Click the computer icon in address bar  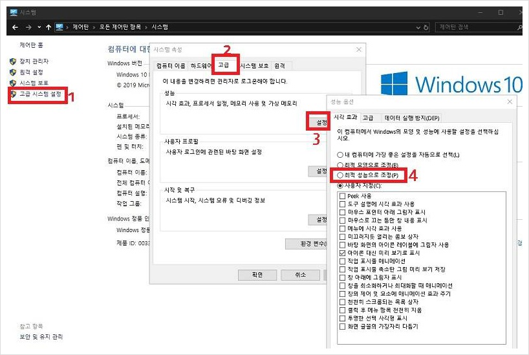coord(59,27)
